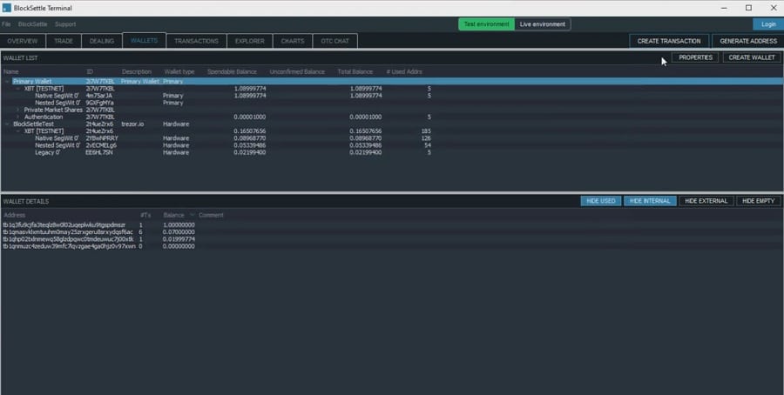Switch to Live environment

[543, 24]
